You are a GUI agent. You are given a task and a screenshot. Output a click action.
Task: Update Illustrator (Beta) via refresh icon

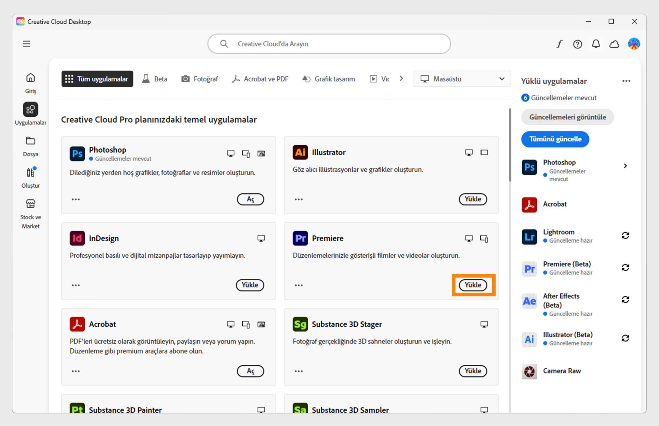(625, 338)
